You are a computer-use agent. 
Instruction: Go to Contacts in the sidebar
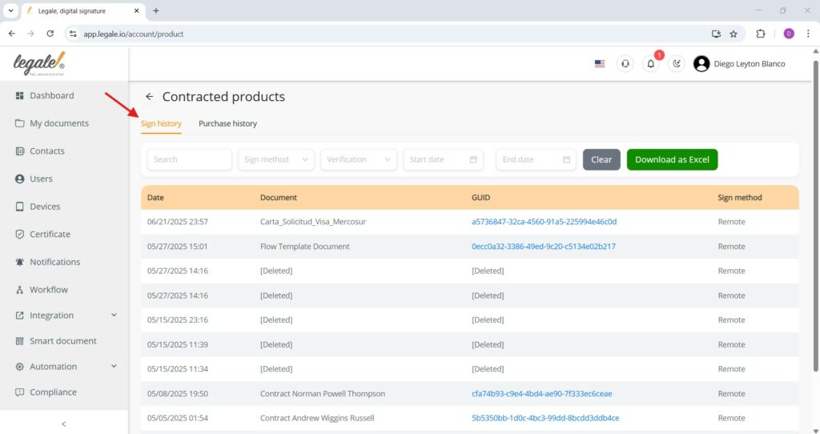coord(40,151)
